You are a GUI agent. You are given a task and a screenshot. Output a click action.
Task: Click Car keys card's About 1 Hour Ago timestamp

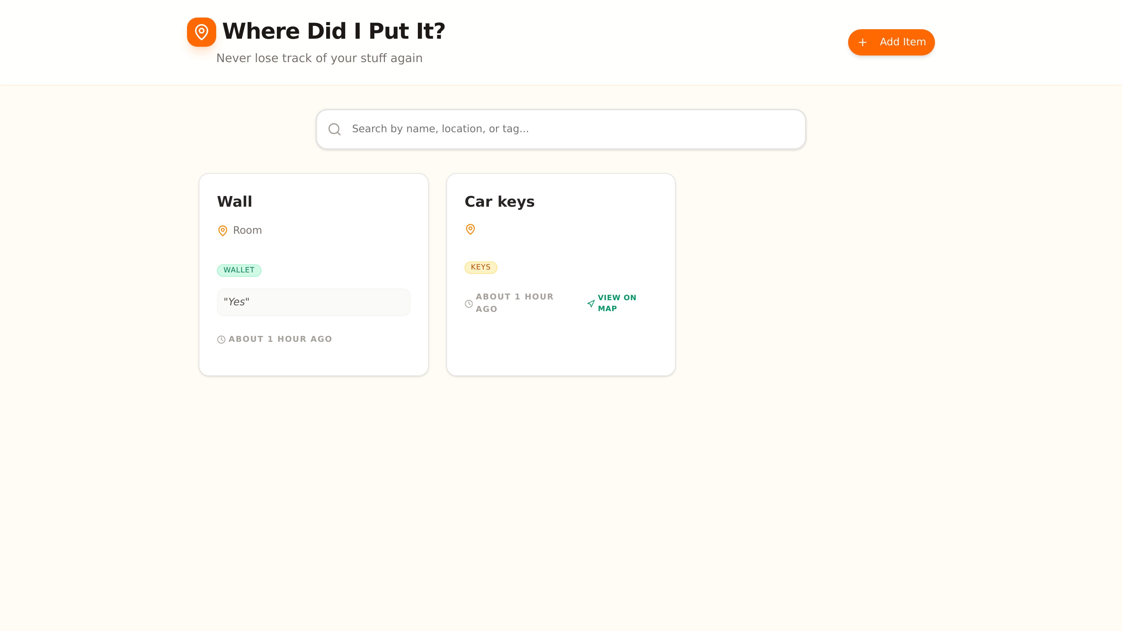tap(514, 303)
